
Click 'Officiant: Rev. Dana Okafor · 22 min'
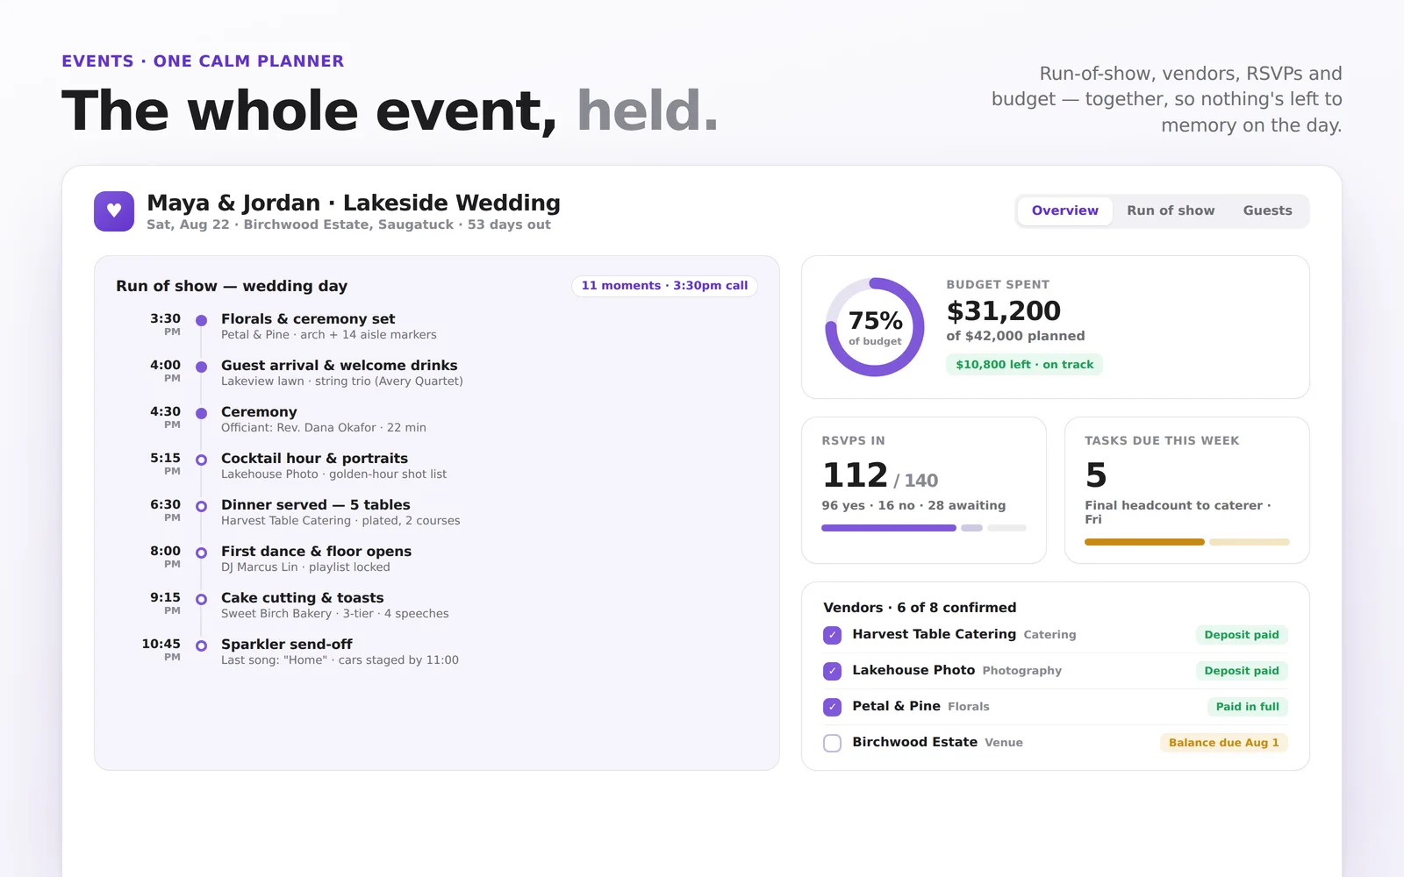click(324, 428)
